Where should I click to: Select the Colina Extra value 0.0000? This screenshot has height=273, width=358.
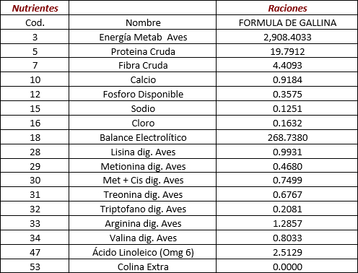287,266
